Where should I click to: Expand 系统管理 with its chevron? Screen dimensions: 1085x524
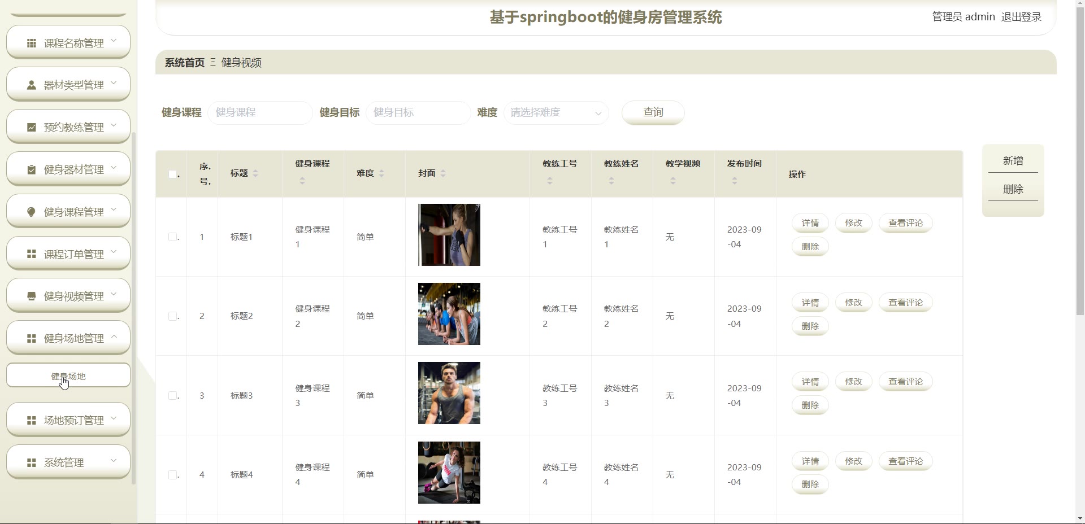[x=114, y=460]
